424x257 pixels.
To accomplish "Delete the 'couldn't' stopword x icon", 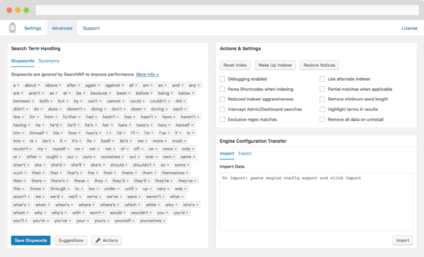I will point(169,101).
